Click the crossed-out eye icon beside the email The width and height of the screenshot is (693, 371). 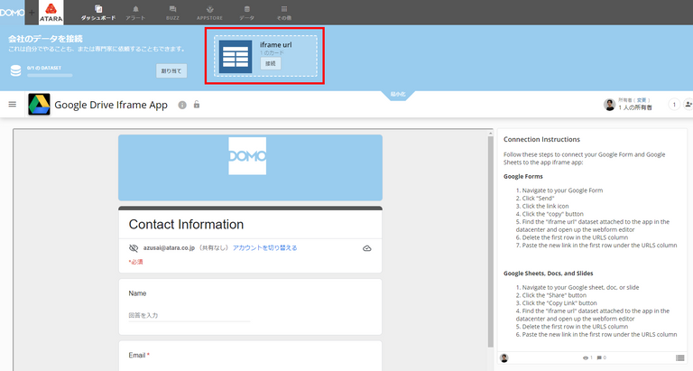[x=133, y=248]
